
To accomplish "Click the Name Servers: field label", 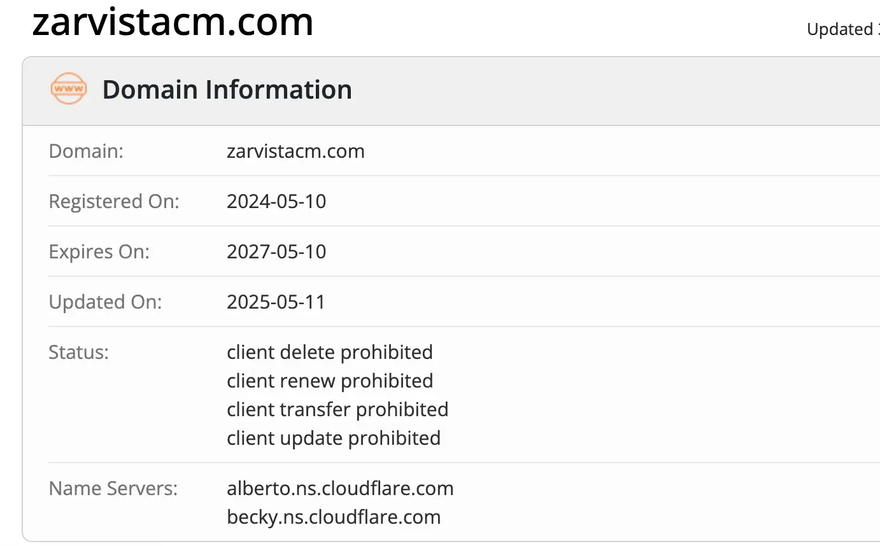I will (113, 489).
